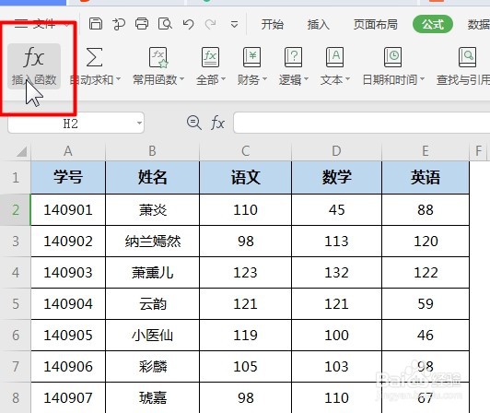
Task: Open Logical functions (逻辑) icon
Action: [x=293, y=57]
